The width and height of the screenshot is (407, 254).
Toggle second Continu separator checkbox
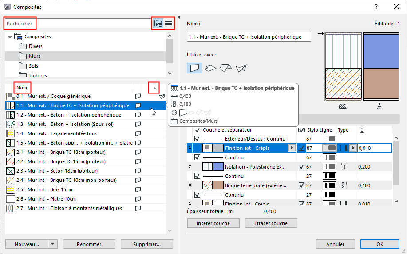click(197, 176)
